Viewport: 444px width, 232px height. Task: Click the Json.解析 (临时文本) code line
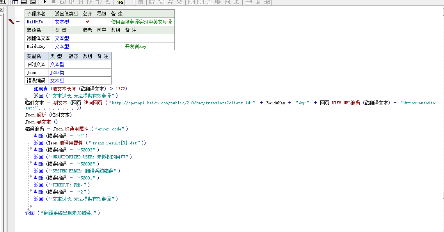pos(49,115)
